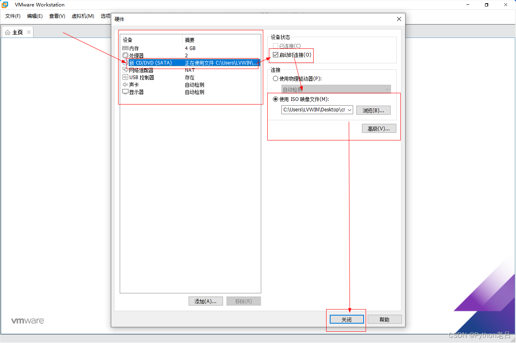Viewport: 516px width, 343px height.
Task: Click the 添加(A)... button
Action: (x=206, y=301)
